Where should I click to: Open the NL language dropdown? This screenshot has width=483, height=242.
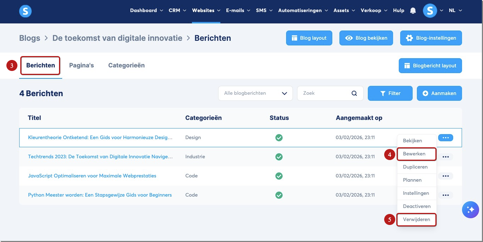click(x=455, y=11)
